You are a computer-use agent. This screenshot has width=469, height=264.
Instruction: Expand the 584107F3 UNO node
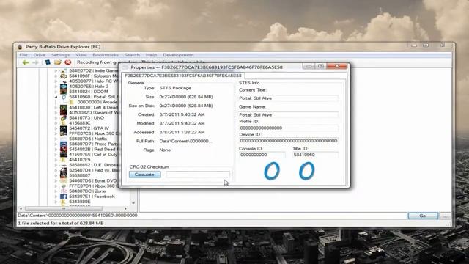(56, 118)
